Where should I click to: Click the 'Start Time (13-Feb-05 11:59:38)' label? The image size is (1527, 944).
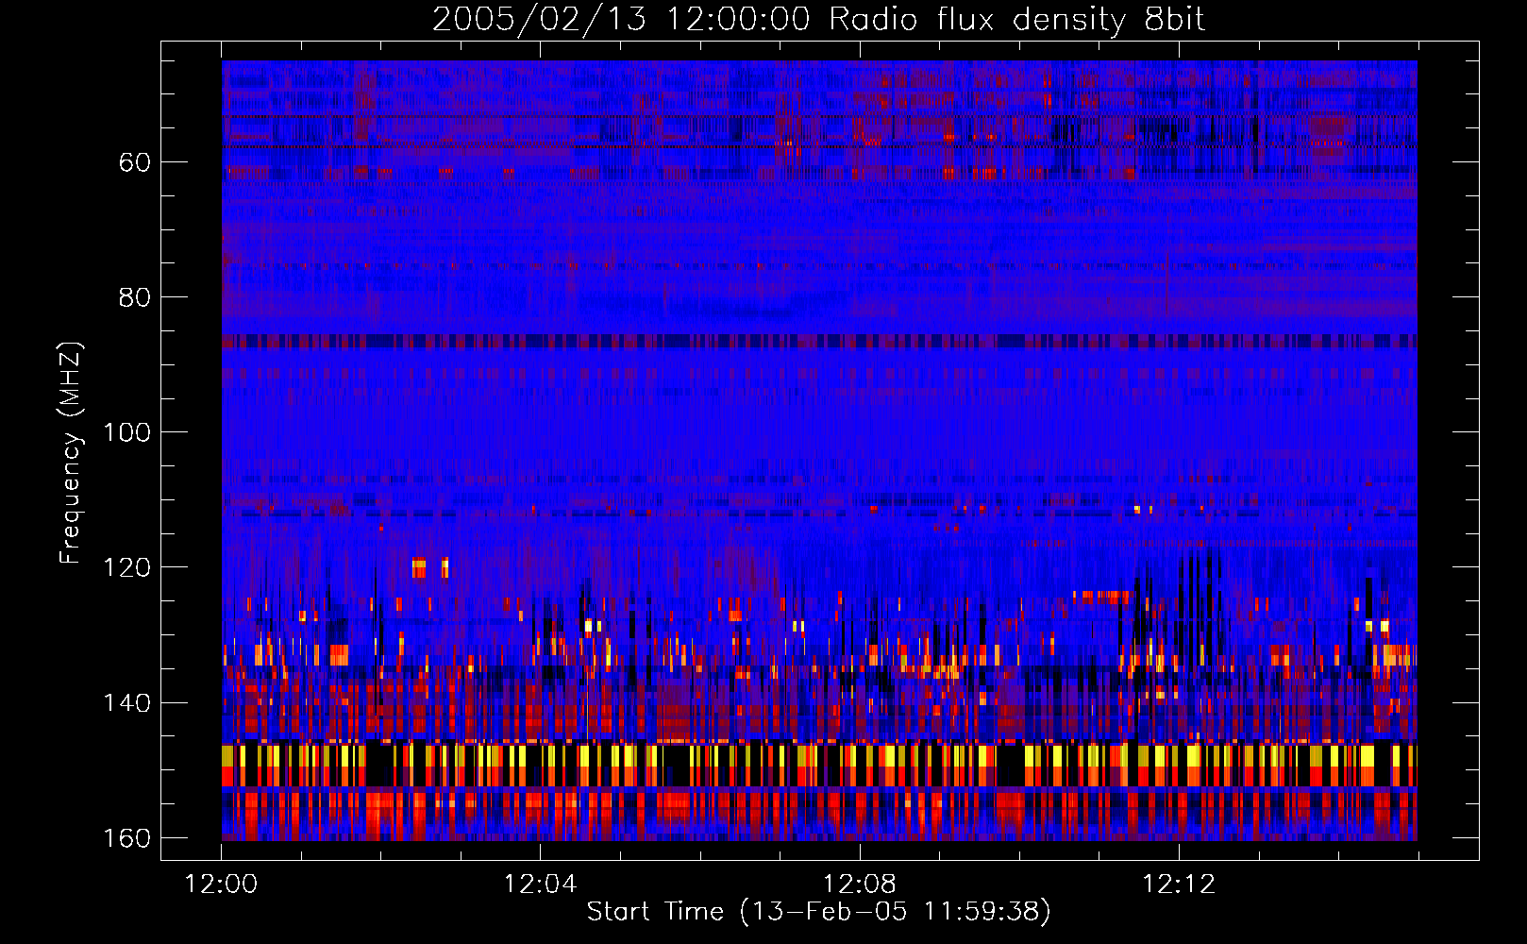click(818, 912)
